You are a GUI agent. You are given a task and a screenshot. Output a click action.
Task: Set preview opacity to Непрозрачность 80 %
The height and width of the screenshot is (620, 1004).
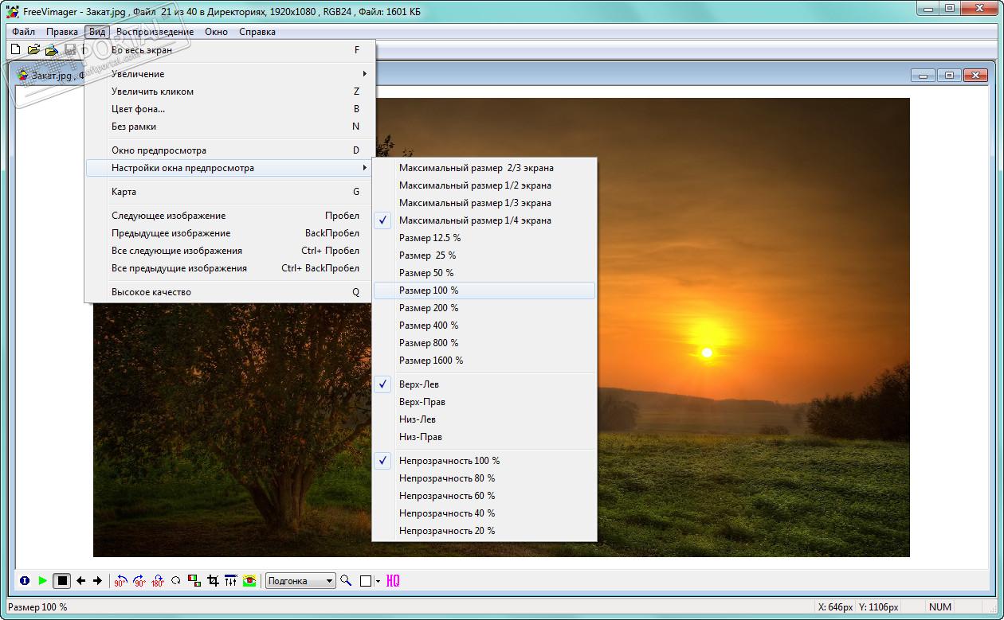click(484, 478)
